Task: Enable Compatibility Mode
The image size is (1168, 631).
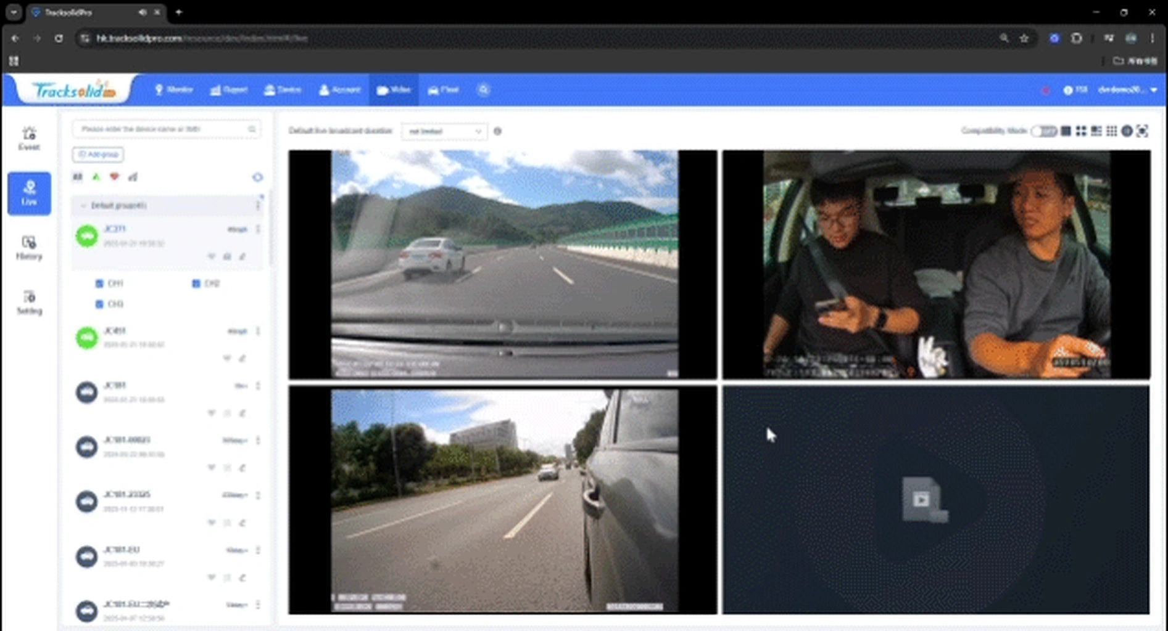Action: coord(1043,131)
